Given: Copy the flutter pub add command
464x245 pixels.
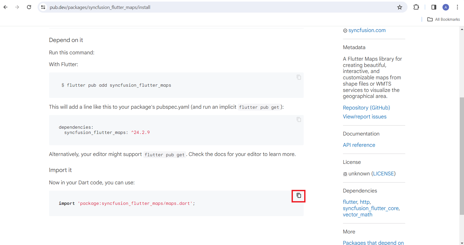Looking at the screenshot, I should click(x=299, y=77).
